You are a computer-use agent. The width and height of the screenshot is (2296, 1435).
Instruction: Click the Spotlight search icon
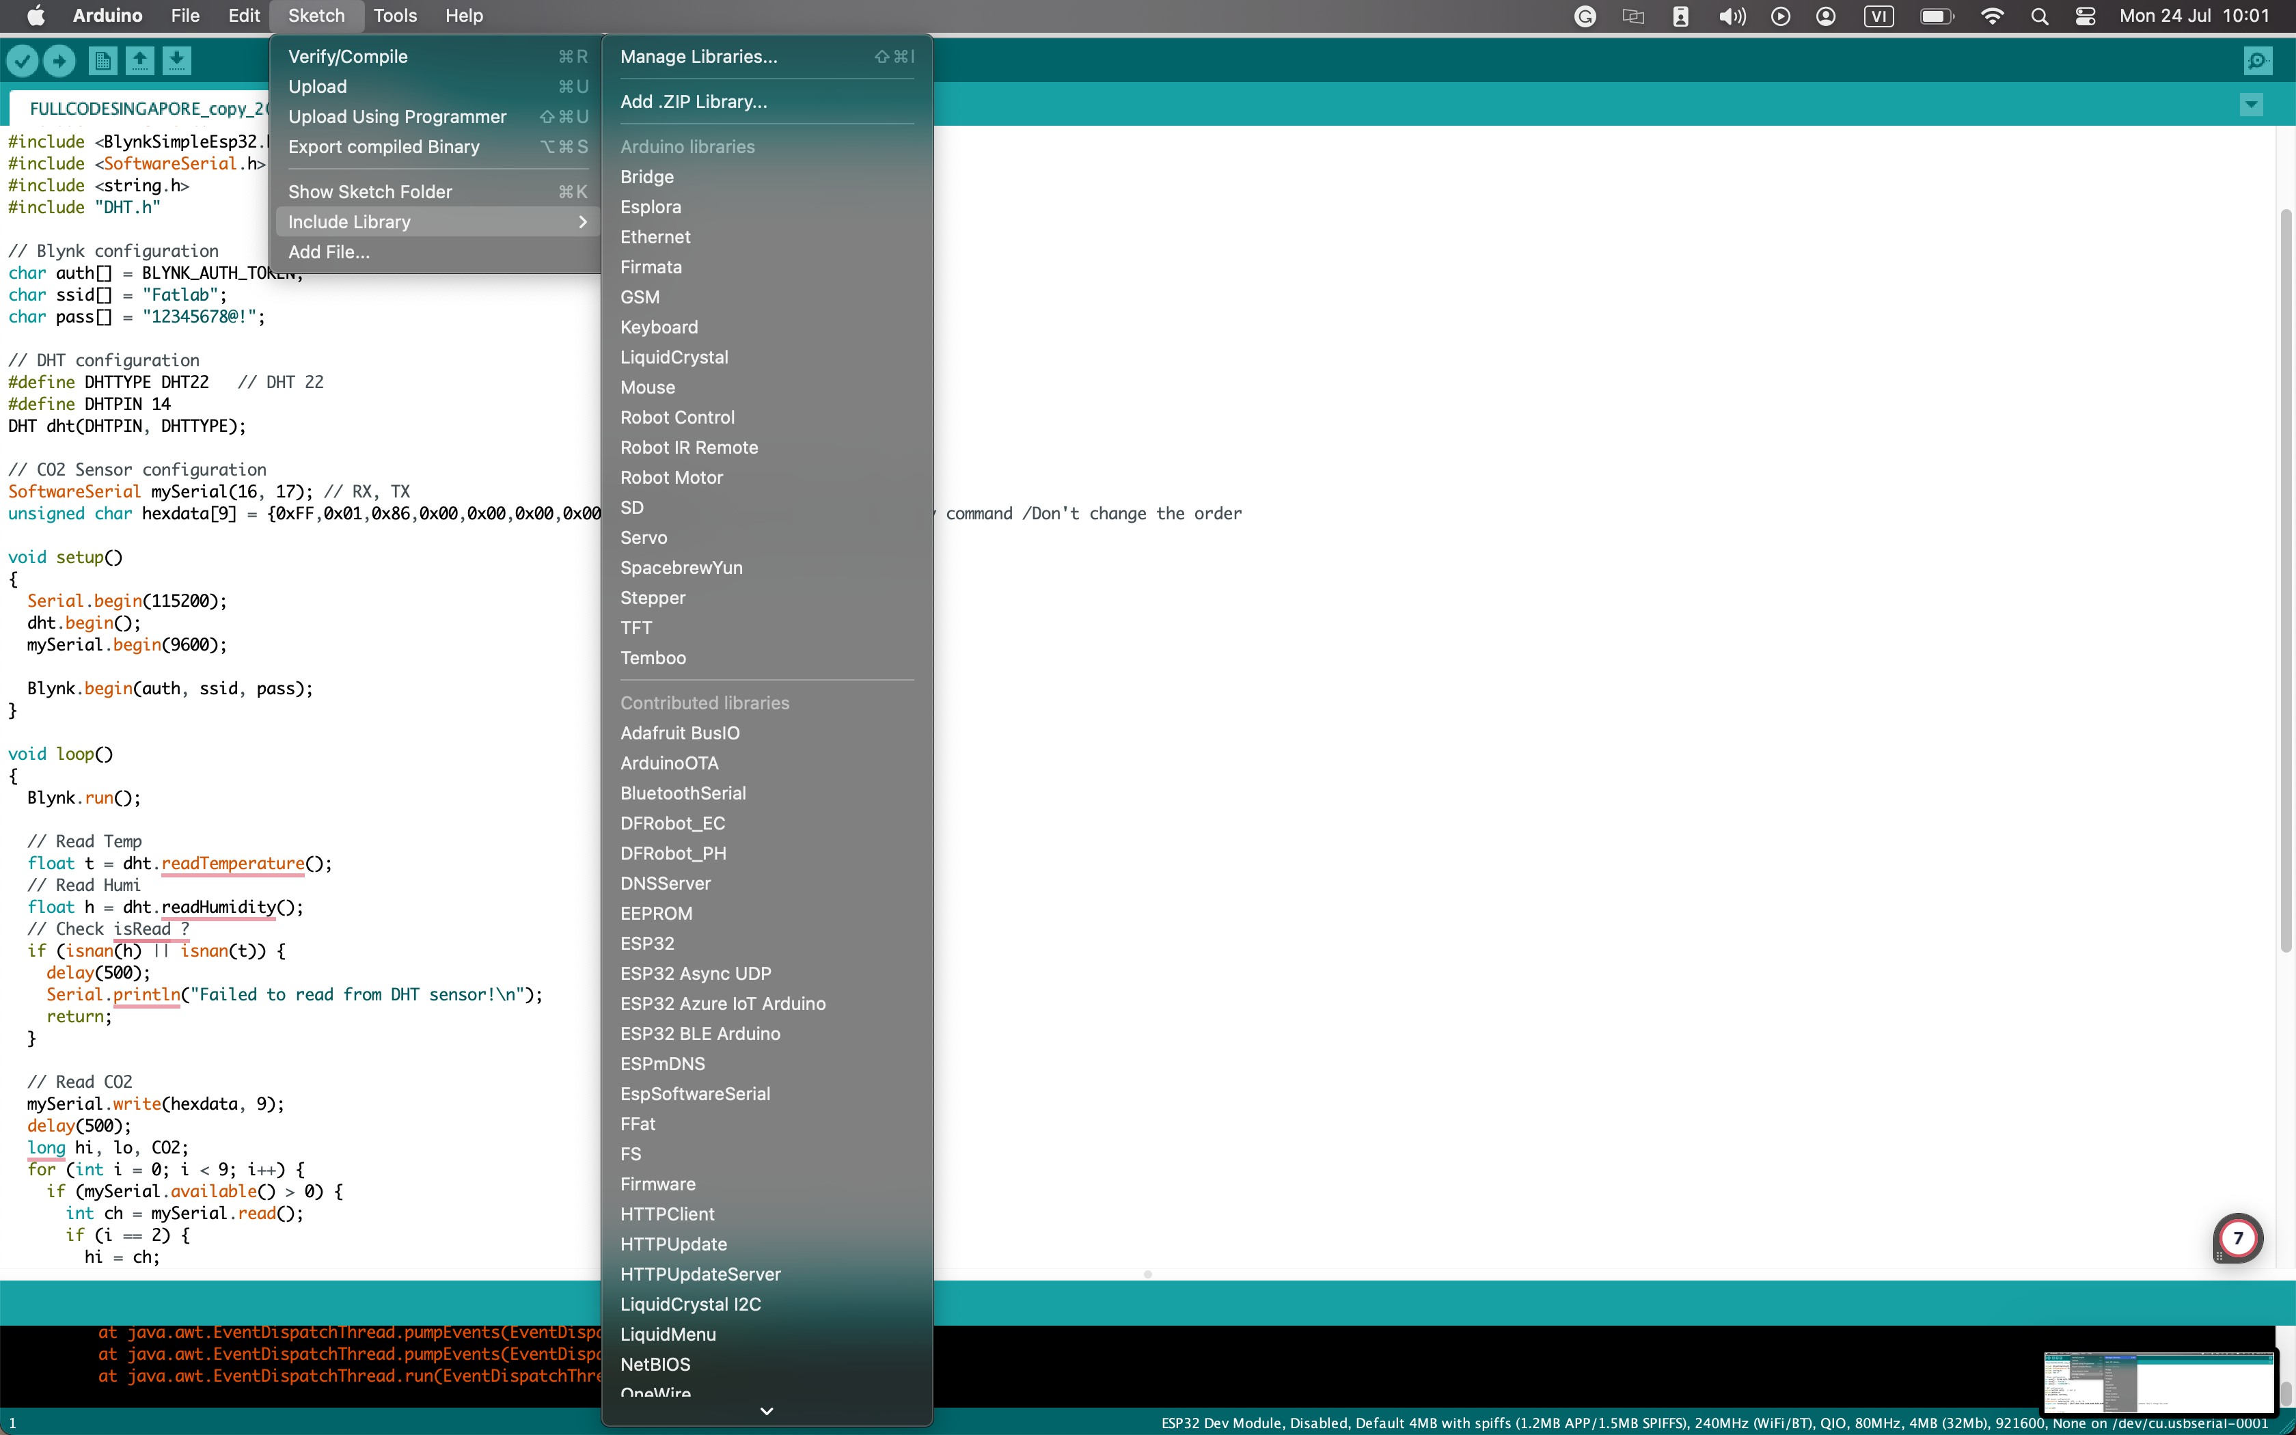pyautogui.click(x=2040, y=16)
